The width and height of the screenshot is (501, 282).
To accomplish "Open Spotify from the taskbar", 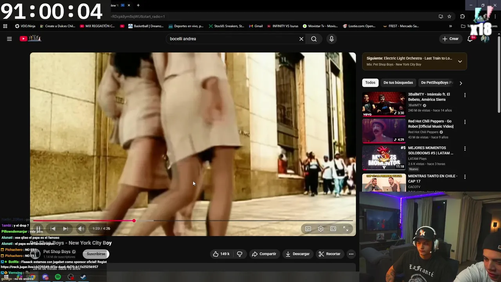I will pyautogui.click(x=58, y=277).
